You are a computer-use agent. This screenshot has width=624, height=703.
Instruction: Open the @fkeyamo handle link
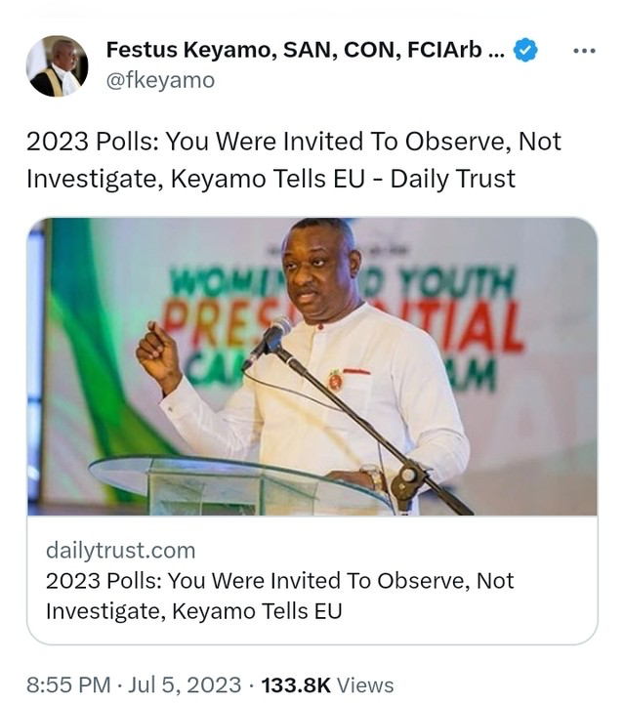(159, 80)
